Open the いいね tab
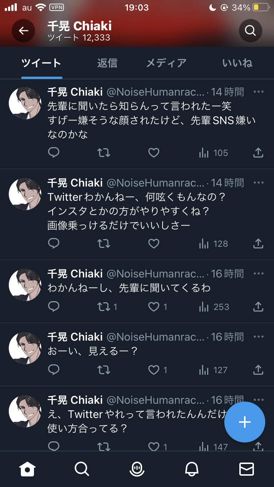 pos(237,63)
